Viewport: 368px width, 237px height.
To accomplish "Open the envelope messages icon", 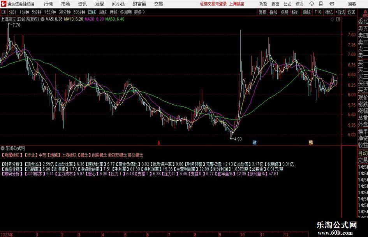I will pyautogui.click(x=332, y=4).
